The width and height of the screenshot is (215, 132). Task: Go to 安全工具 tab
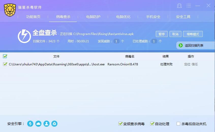click(x=183, y=17)
